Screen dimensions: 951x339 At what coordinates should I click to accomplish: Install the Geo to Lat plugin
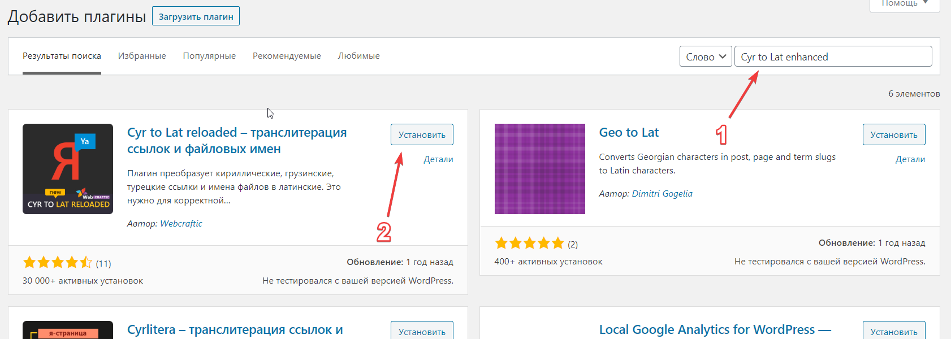[x=893, y=134]
